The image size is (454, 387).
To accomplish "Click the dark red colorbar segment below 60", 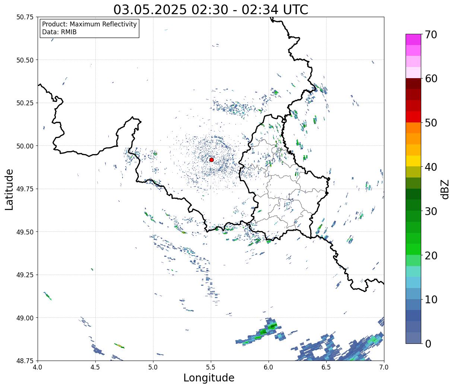I will pyautogui.click(x=413, y=83).
